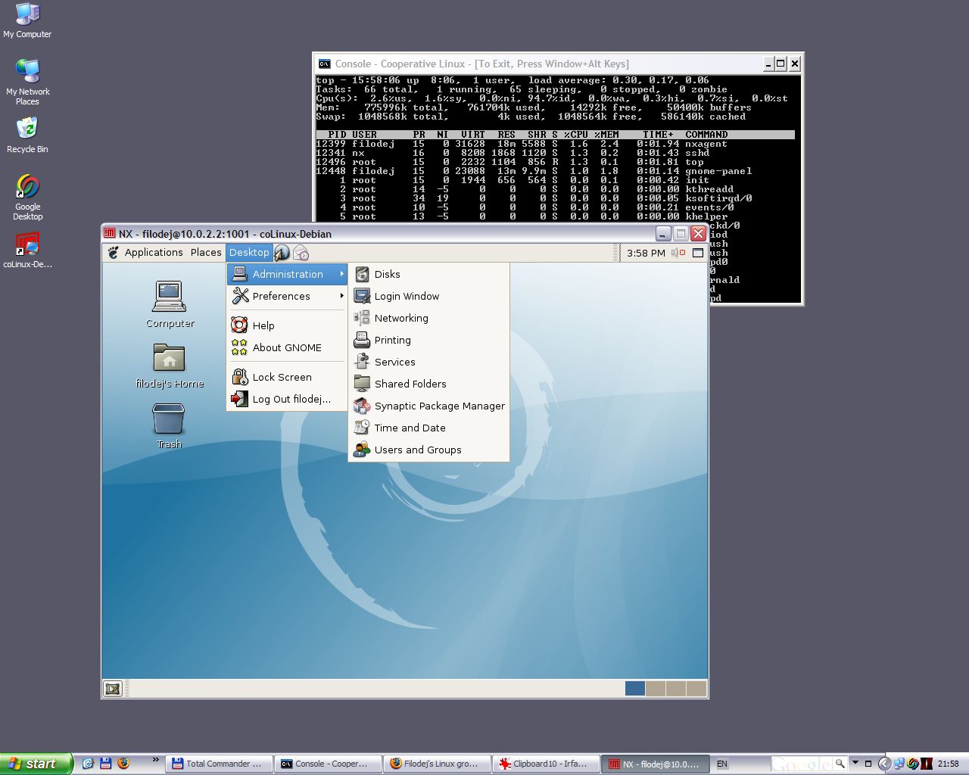The width and height of the screenshot is (969, 775).
Task: Select Lock Screen in Desktop menu
Action: pos(288,377)
